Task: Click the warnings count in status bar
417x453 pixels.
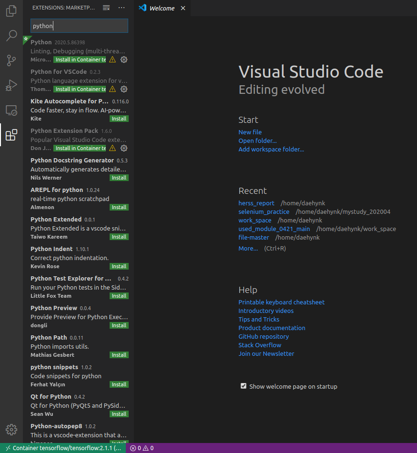Action: (x=148, y=448)
